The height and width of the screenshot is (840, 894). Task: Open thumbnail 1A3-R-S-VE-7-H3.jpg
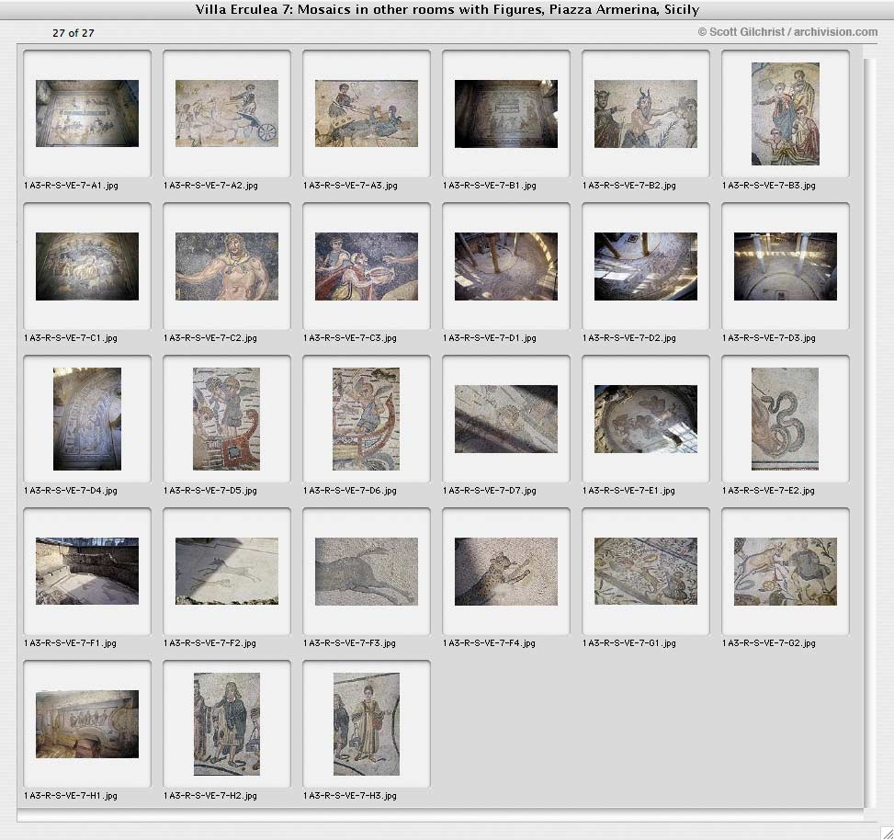[x=367, y=723]
